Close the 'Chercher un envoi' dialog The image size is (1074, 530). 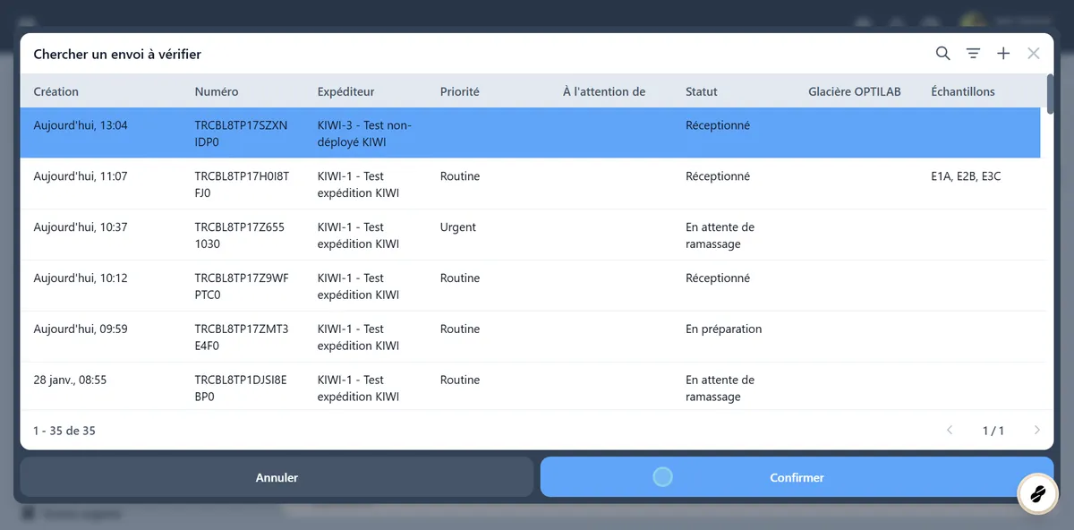coord(1034,54)
